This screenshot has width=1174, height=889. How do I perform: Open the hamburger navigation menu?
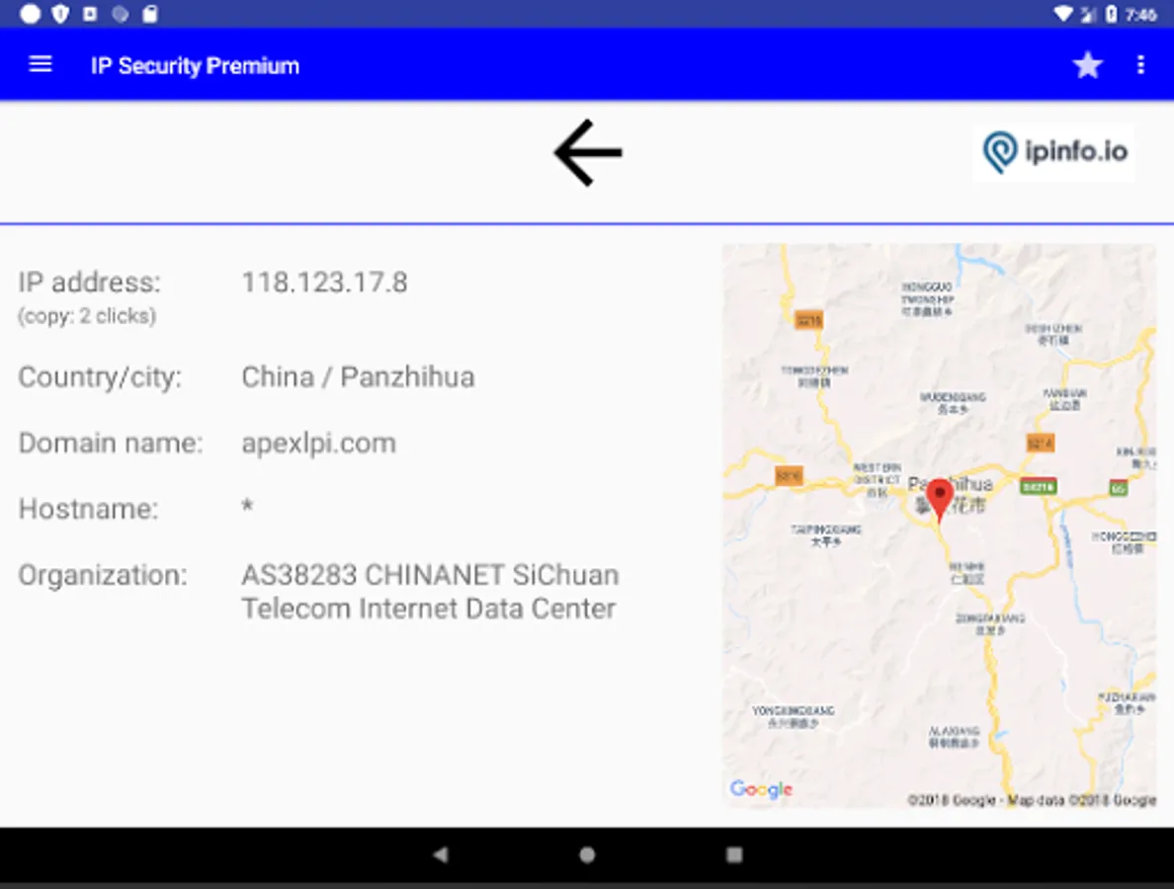(41, 65)
